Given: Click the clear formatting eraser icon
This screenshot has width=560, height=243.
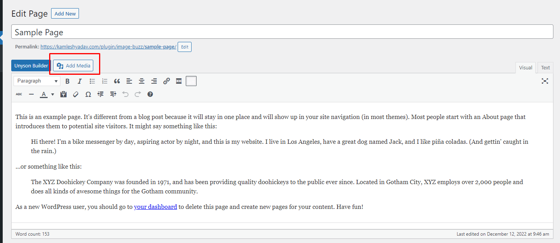Looking at the screenshot, I should tap(76, 94).
